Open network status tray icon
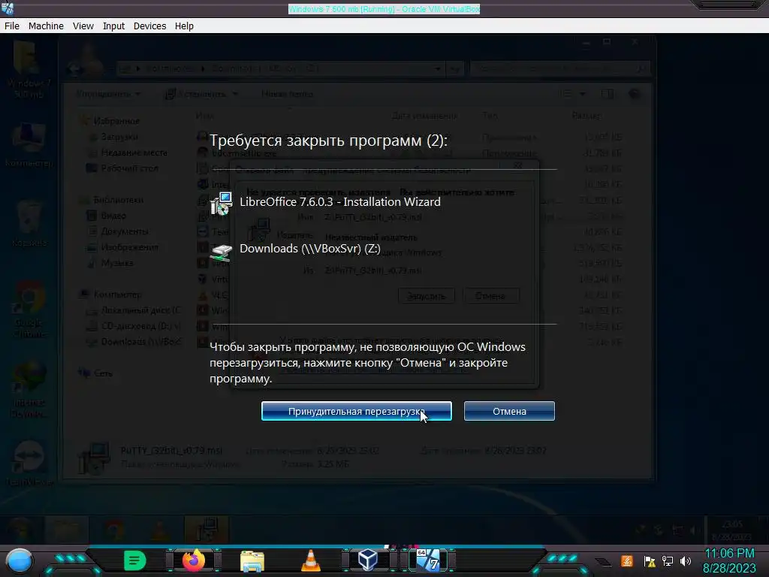 [x=668, y=561]
